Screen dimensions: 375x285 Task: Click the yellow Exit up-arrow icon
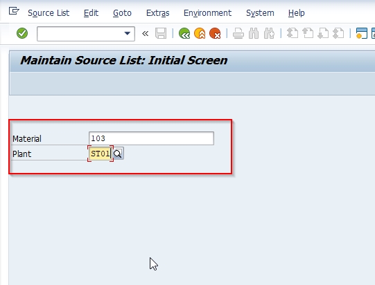[x=200, y=33]
